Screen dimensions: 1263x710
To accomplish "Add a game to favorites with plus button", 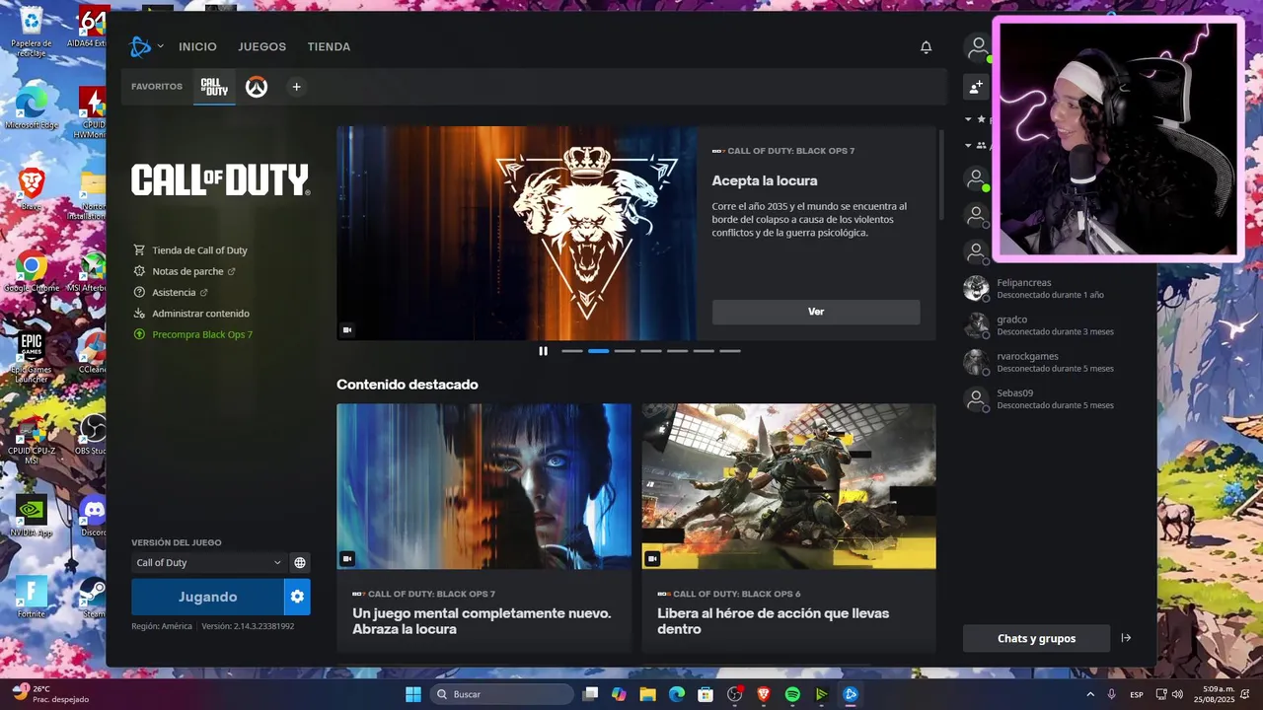I will tap(296, 87).
